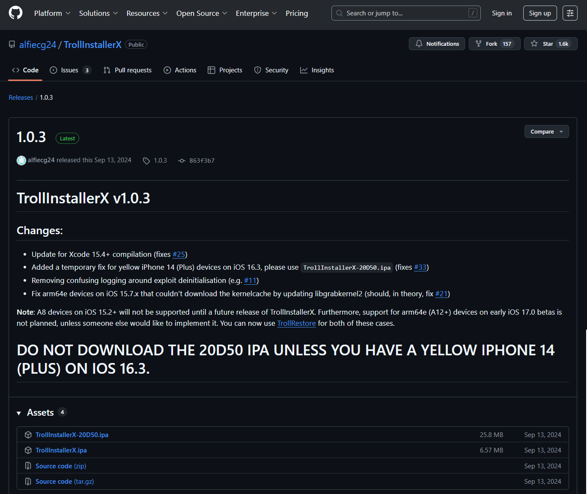The width and height of the screenshot is (587, 494).
Task: Click the Changes: heading
Action: click(40, 231)
